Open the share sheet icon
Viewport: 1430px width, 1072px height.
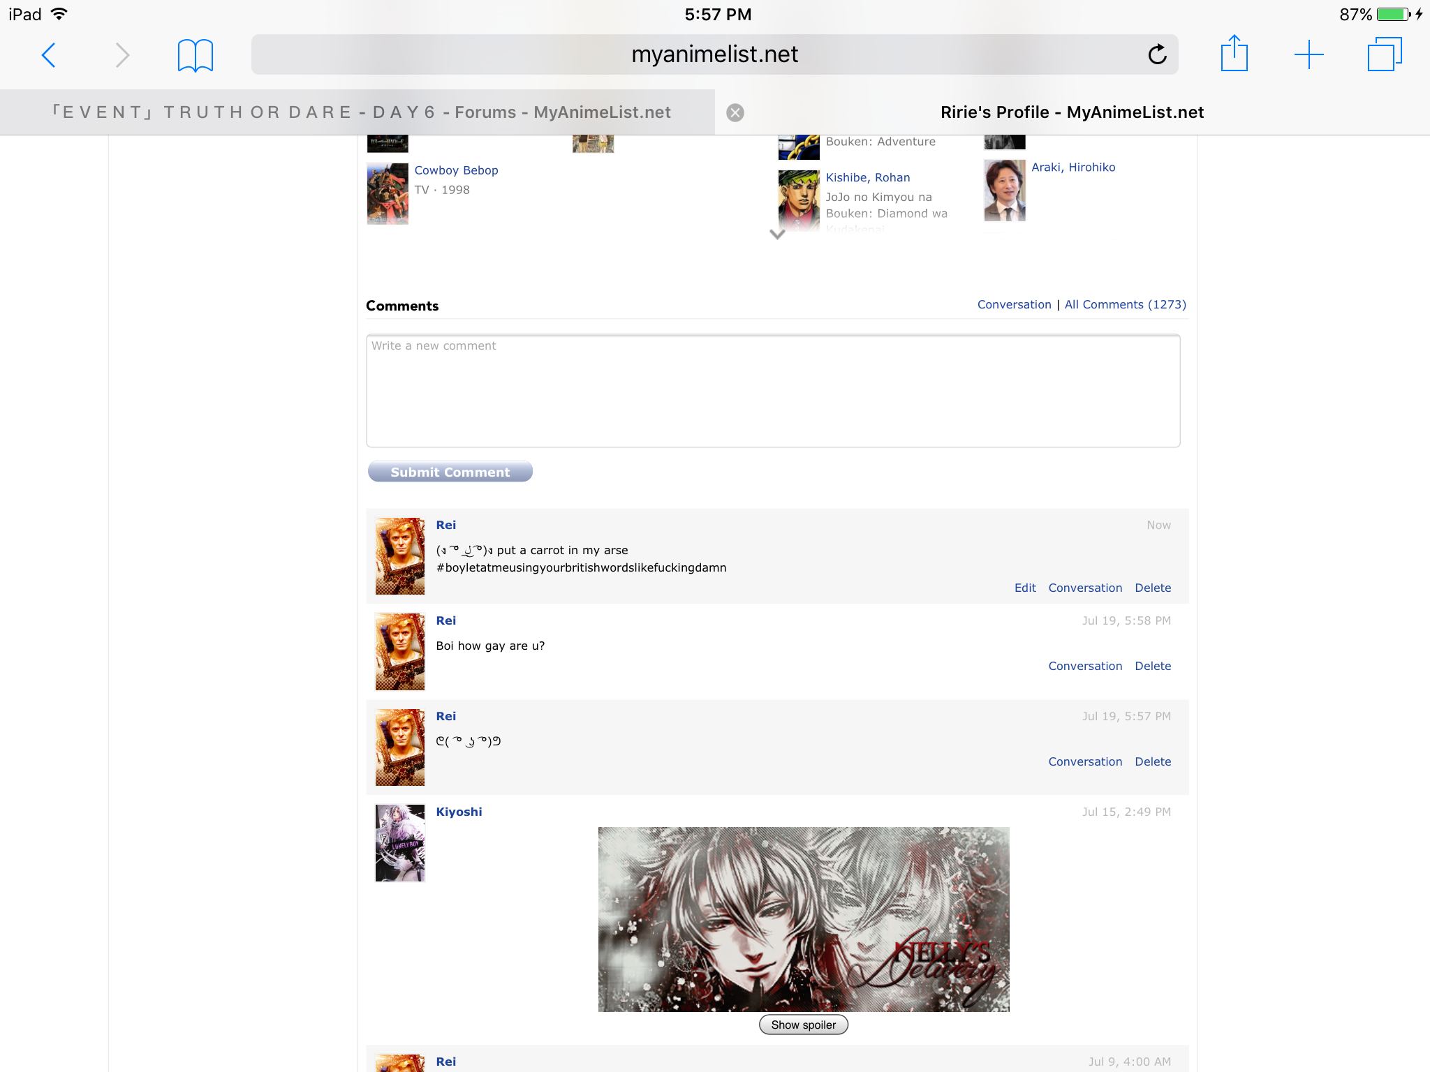(1234, 54)
